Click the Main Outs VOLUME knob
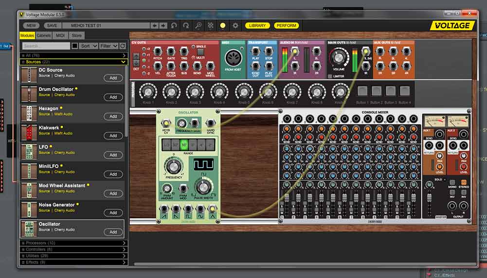Viewport: 487px width, 278px height. [x=339, y=57]
